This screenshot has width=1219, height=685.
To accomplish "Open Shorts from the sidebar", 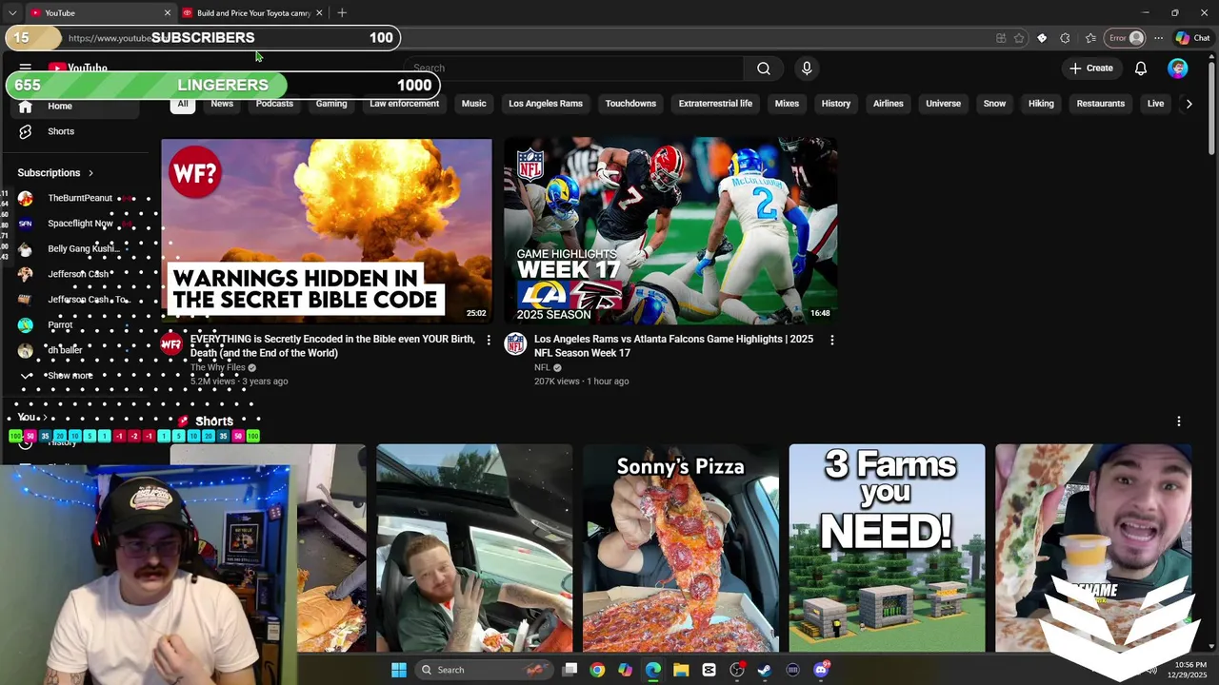I will [61, 131].
